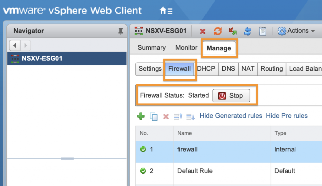Click the copy rule icon

pyautogui.click(x=153, y=116)
